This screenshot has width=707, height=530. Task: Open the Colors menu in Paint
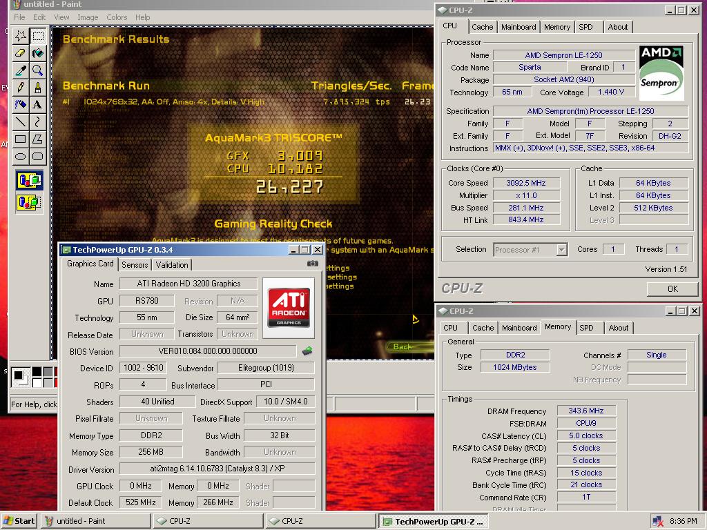click(117, 17)
